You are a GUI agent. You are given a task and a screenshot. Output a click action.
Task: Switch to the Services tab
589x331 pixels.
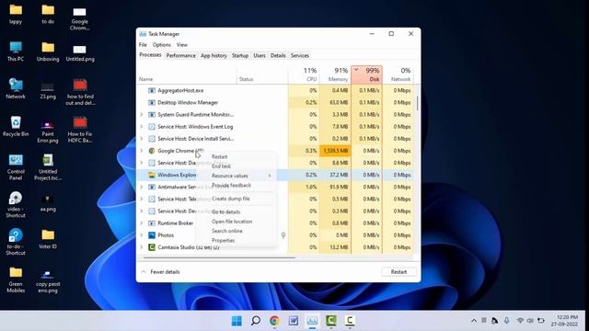click(x=300, y=55)
